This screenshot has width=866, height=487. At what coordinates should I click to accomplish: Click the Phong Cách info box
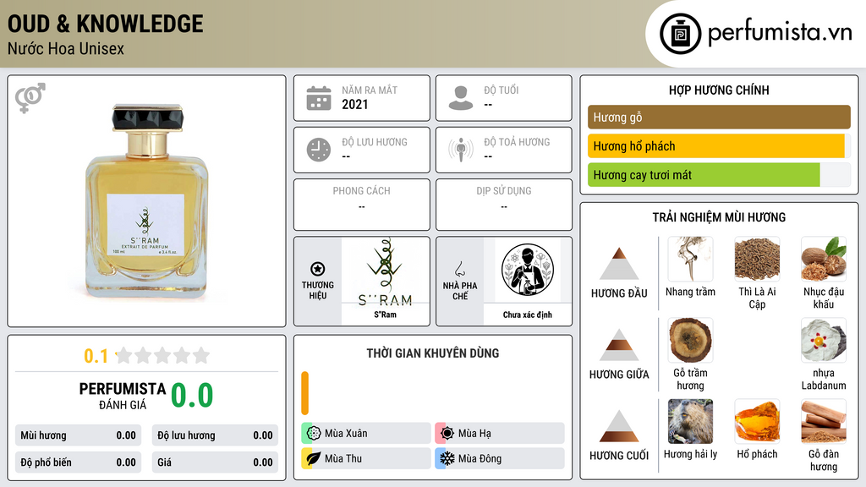[x=362, y=205]
